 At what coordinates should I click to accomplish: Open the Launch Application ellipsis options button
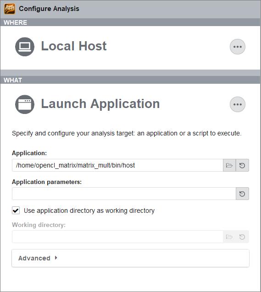pyautogui.click(x=238, y=104)
